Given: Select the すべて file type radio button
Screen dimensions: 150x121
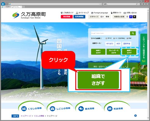Looking at the screenshot, I should 106,38.
